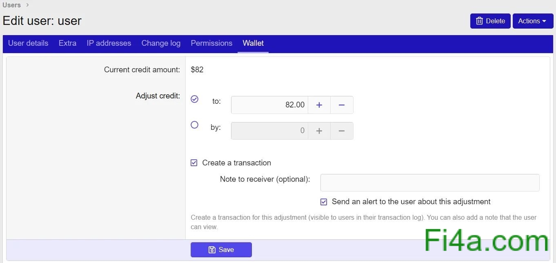Uncheck the 'Create a transaction' checkbox

coord(194,163)
